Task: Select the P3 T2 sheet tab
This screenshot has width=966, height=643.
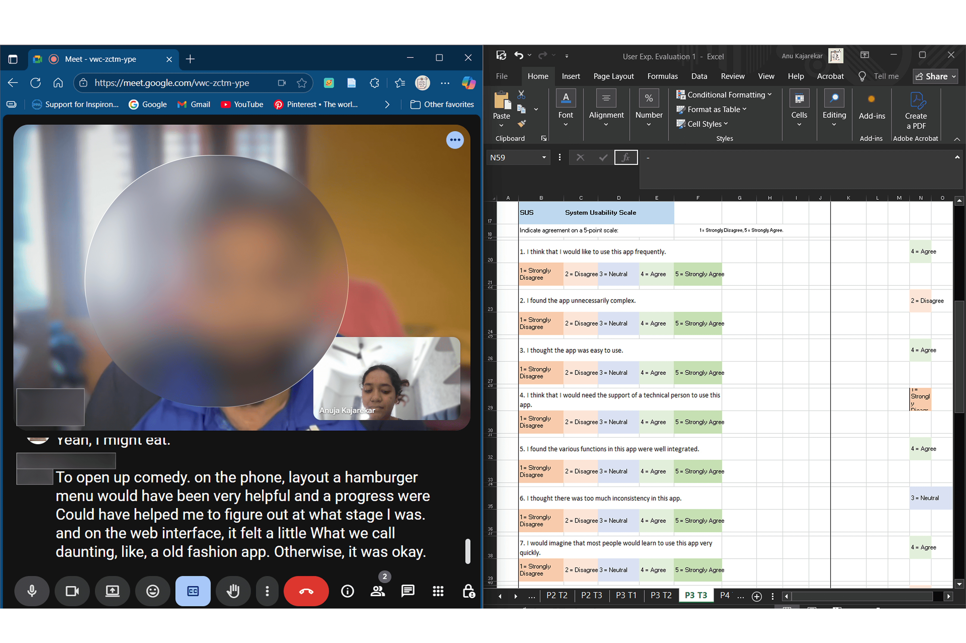Action: click(x=661, y=595)
